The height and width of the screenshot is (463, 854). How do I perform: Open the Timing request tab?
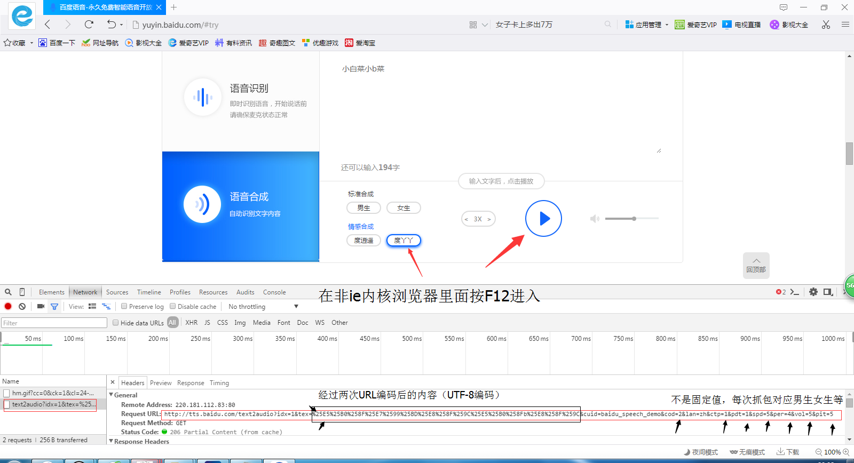pos(219,382)
